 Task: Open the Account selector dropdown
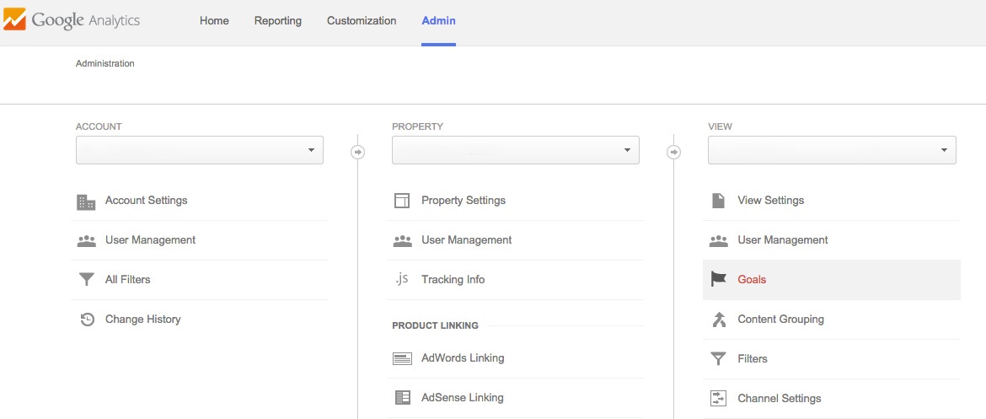click(200, 150)
